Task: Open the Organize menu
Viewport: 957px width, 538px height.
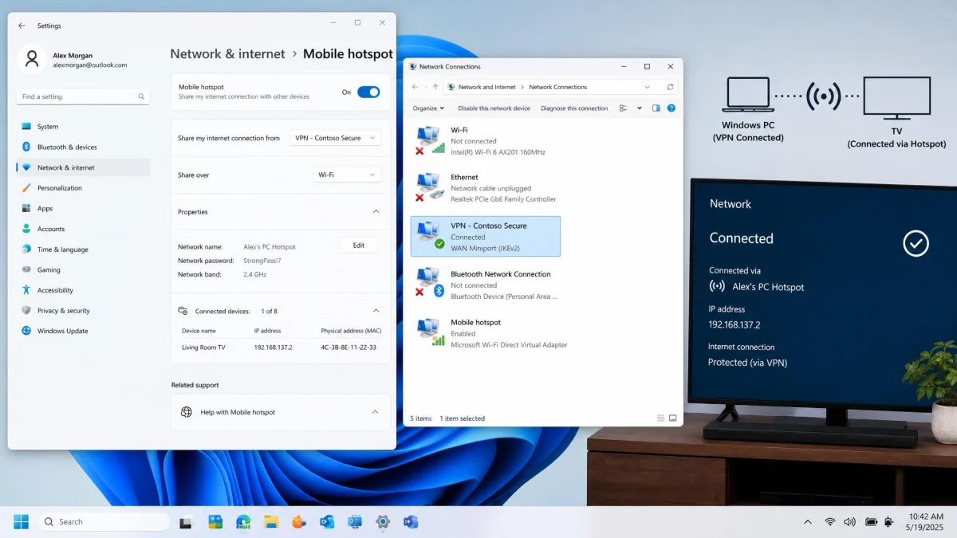Action: pyautogui.click(x=428, y=108)
